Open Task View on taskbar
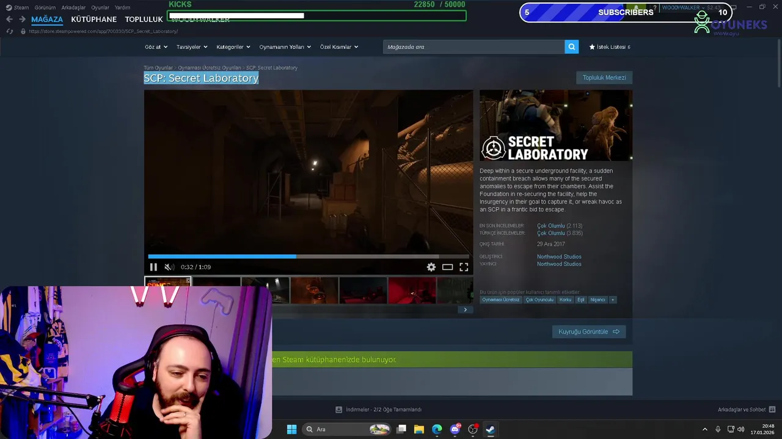This screenshot has width=782, height=439. 401,429
